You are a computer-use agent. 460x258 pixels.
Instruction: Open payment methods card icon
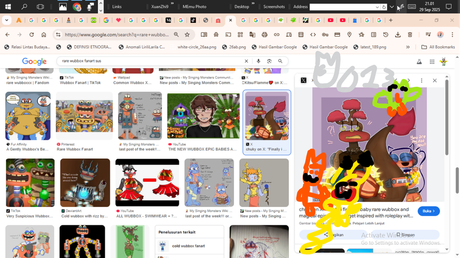coord(337,35)
